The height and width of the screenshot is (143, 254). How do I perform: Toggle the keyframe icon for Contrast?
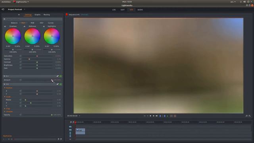pyautogui.click(x=21, y=62)
